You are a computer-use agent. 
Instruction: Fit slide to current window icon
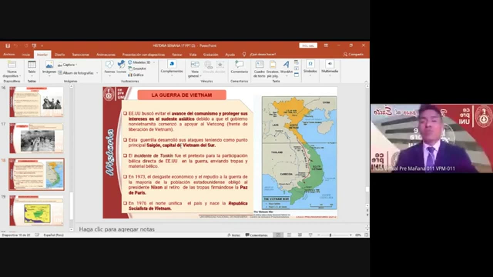(x=366, y=235)
